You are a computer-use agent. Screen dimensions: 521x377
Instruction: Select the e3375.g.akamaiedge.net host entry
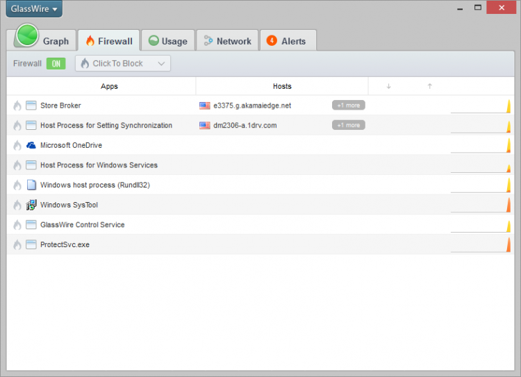click(x=252, y=106)
